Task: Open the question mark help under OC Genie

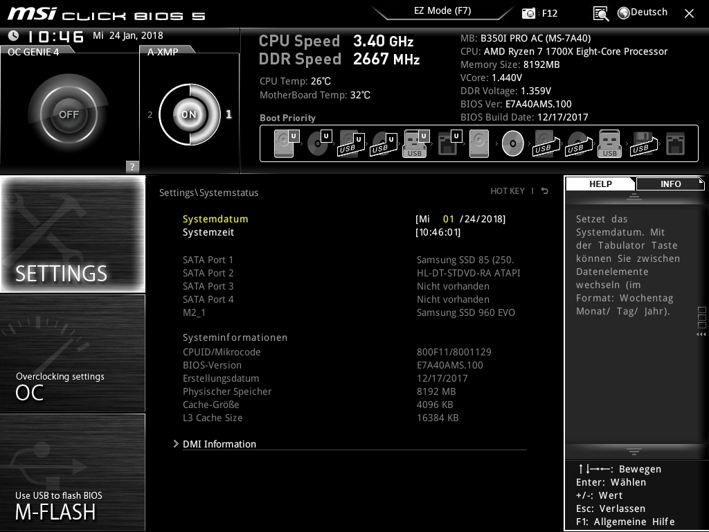Action: (132, 166)
